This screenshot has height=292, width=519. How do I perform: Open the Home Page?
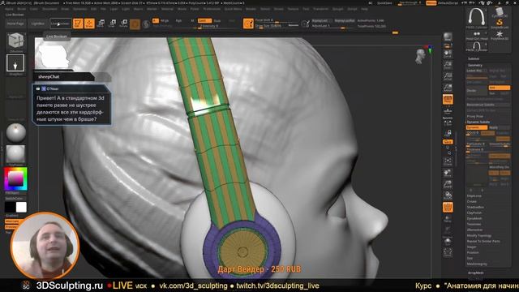pos(15,24)
